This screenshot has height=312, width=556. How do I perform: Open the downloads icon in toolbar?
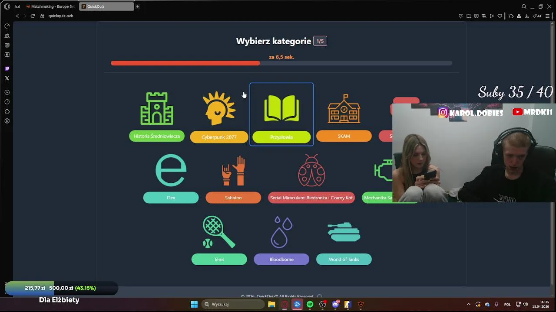point(526,16)
